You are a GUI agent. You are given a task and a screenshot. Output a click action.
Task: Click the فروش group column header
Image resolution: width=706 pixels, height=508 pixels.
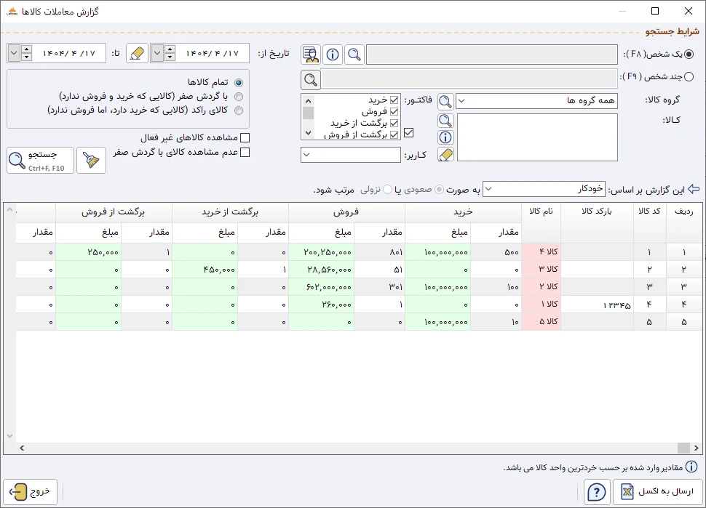[346, 212]
